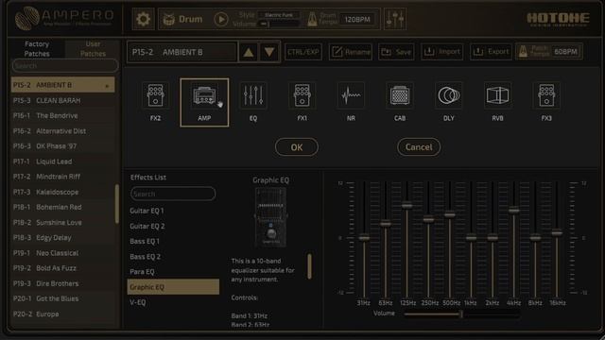Viewport: 605px width, 340px height.
Task: Select patch P18-1 Bohemian Red
Action: click(63, 207)
